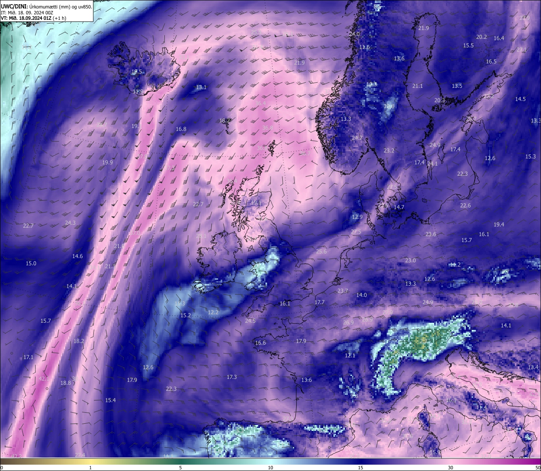Select the 23.0 value label
Viewport: 541px width, 471px height.
point(410,261)
